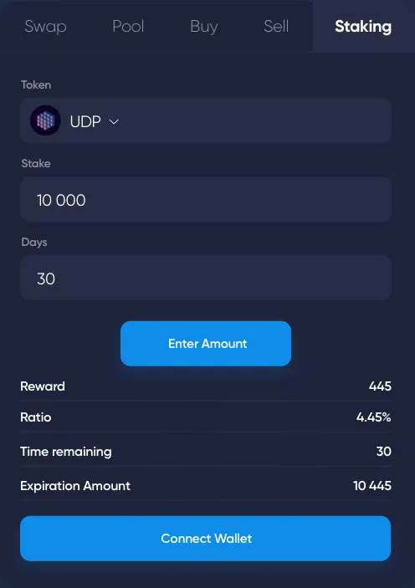Click the Days field label
Image resolution: width=415 pixels, height=588 pixels.
(34, 243)
